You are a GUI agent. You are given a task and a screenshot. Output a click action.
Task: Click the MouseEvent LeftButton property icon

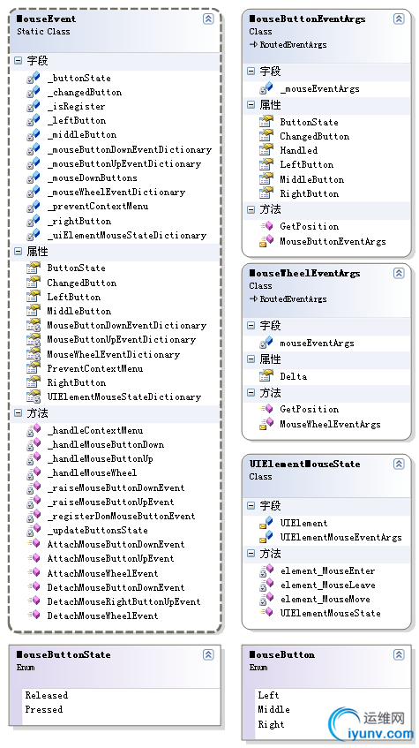click(x=34, y=296)
